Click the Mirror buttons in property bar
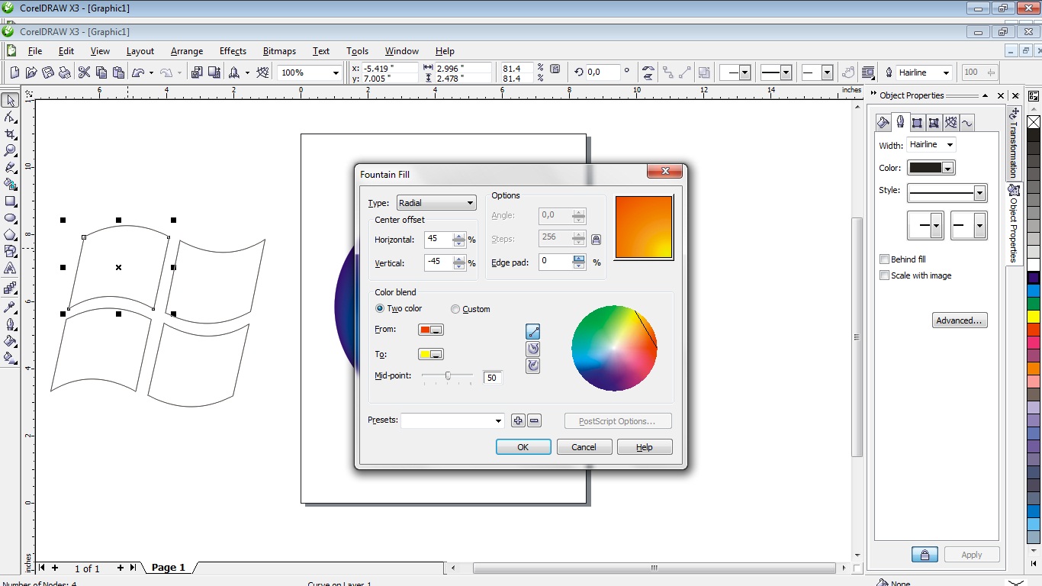 [x=648, y=72]
